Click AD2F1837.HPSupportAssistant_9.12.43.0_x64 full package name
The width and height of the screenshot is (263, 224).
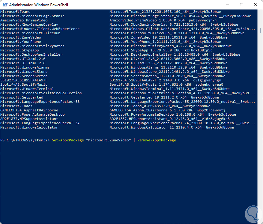coord(169,119)
